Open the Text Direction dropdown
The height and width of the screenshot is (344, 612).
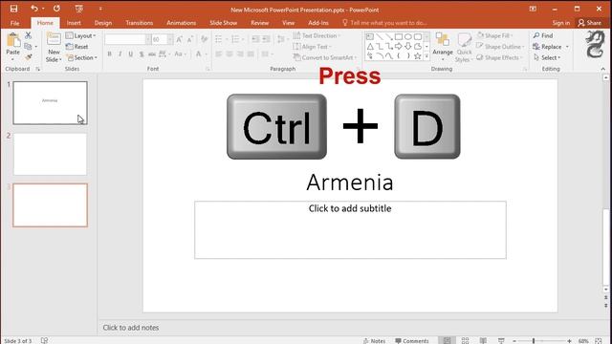tap(317, 35)
